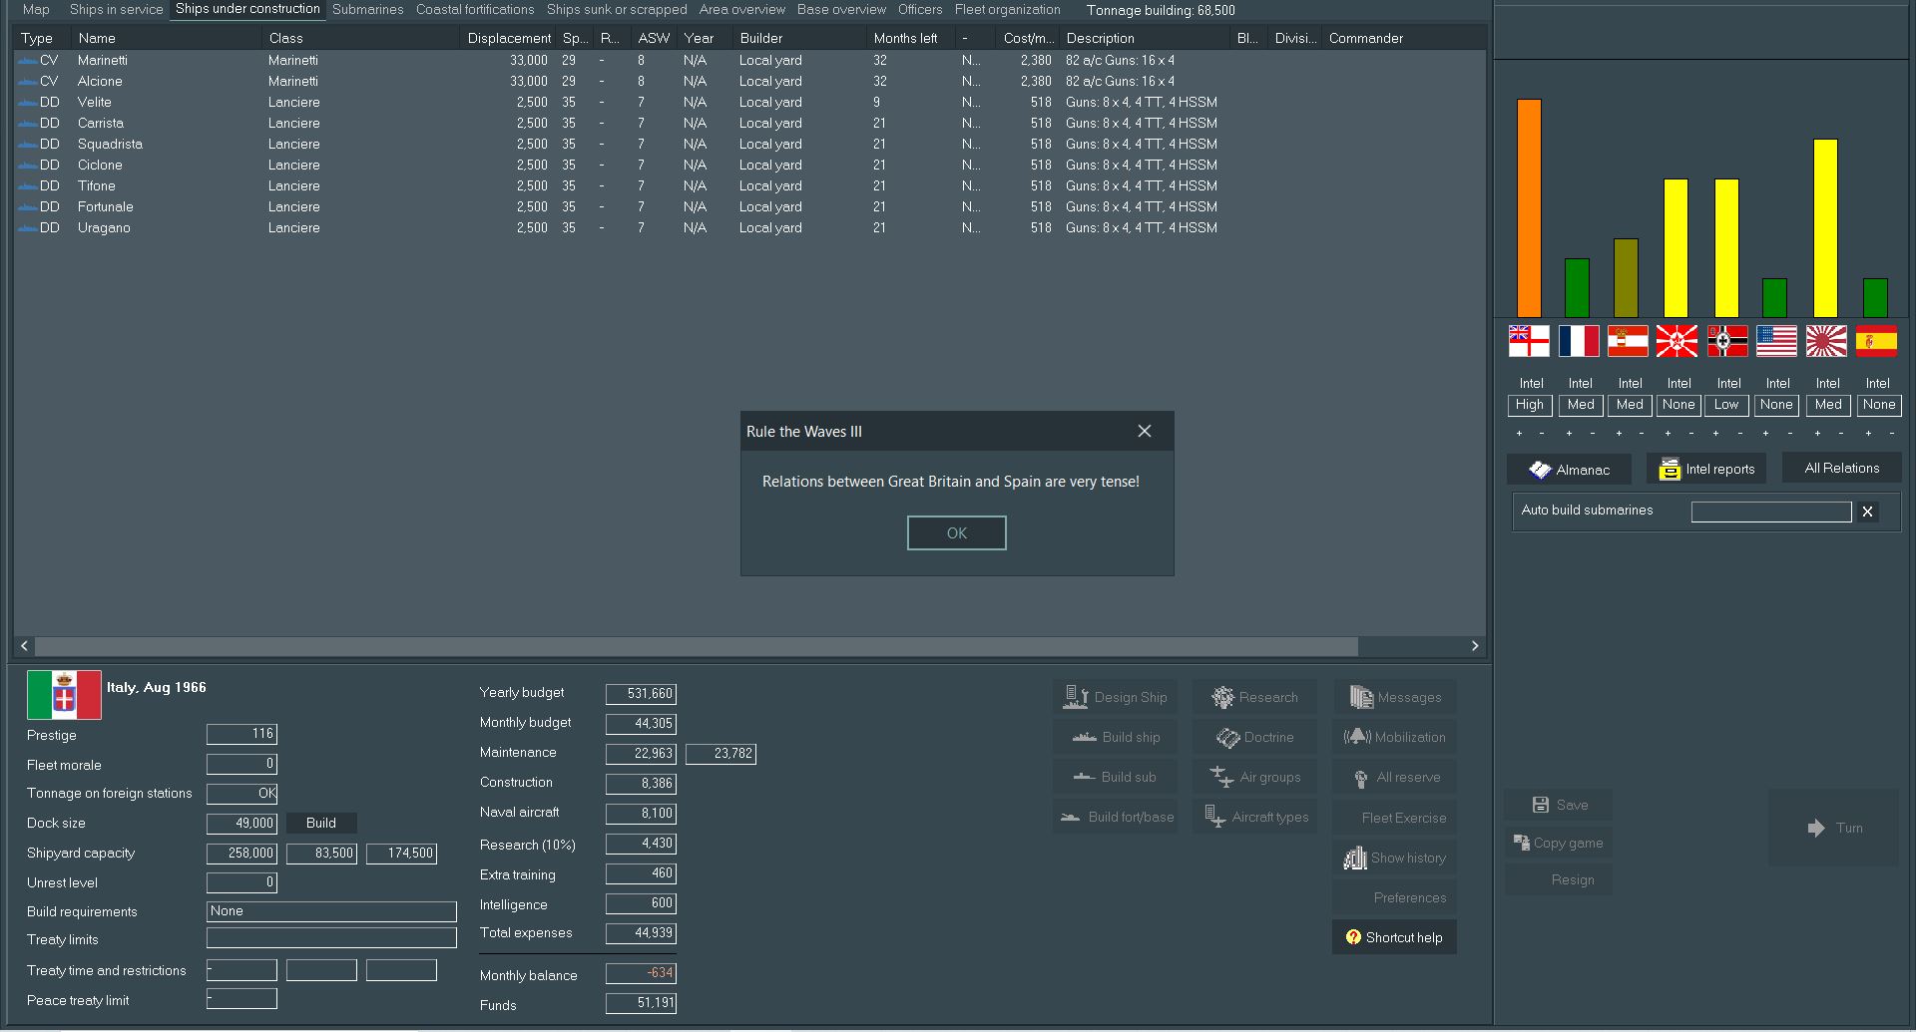Click the Austria-Hungary flag icon
Screen dimensions: 1916x1032
coord(1628,341)
